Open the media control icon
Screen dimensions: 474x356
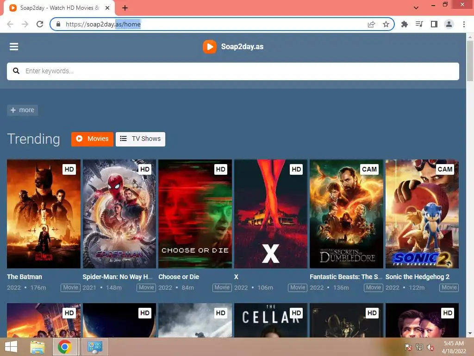click(x=419, y=24)
